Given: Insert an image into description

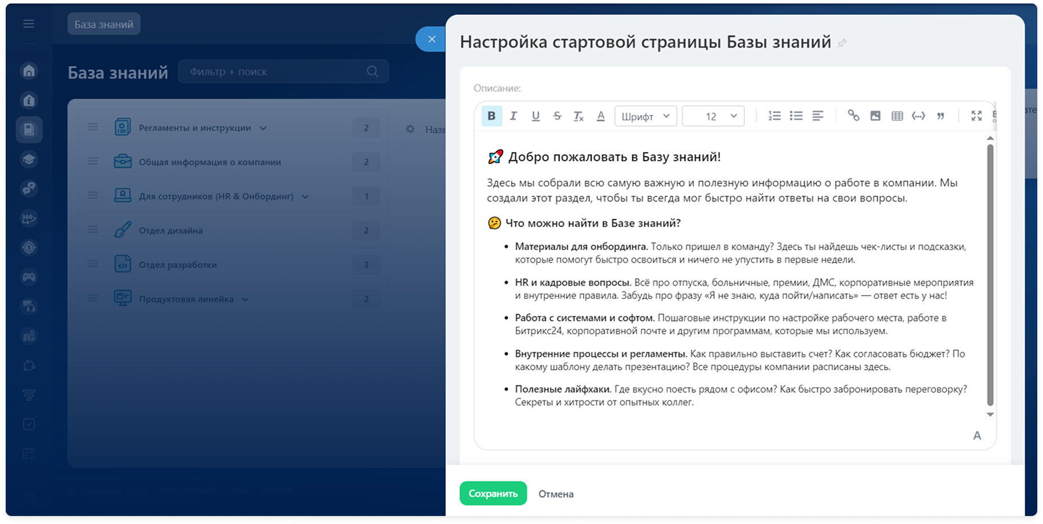Looking at the screenshot, I should 875,116.
